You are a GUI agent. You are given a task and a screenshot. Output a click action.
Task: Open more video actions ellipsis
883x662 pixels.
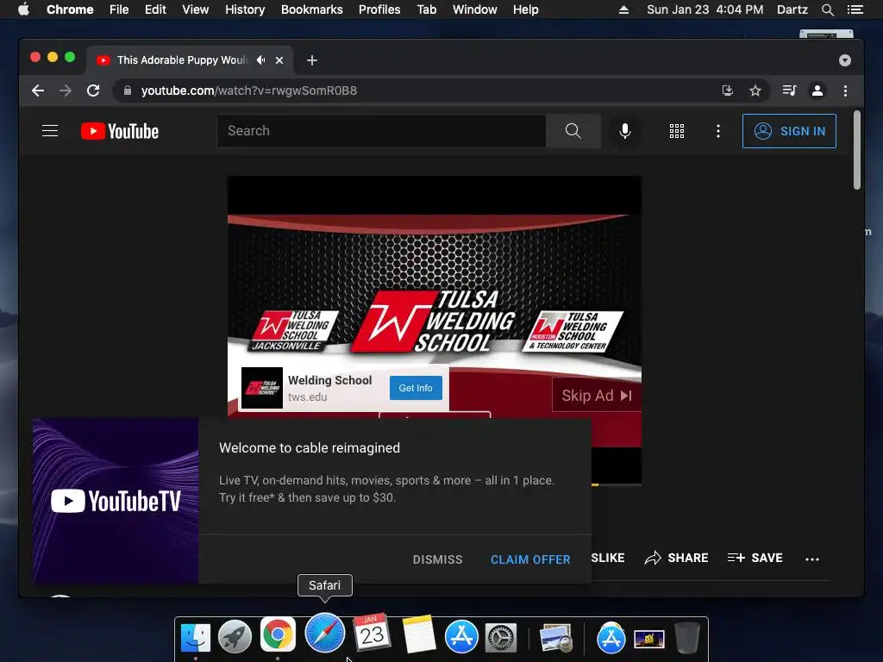812,559
